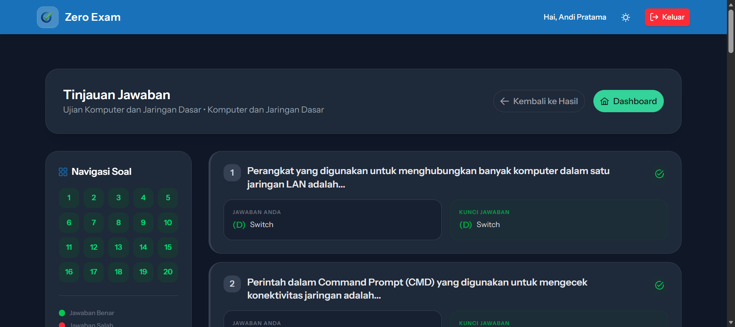Screen dimensions: 735x327
Task: Click the Navigasi Soal grid icon
Action: click(63, 172)
